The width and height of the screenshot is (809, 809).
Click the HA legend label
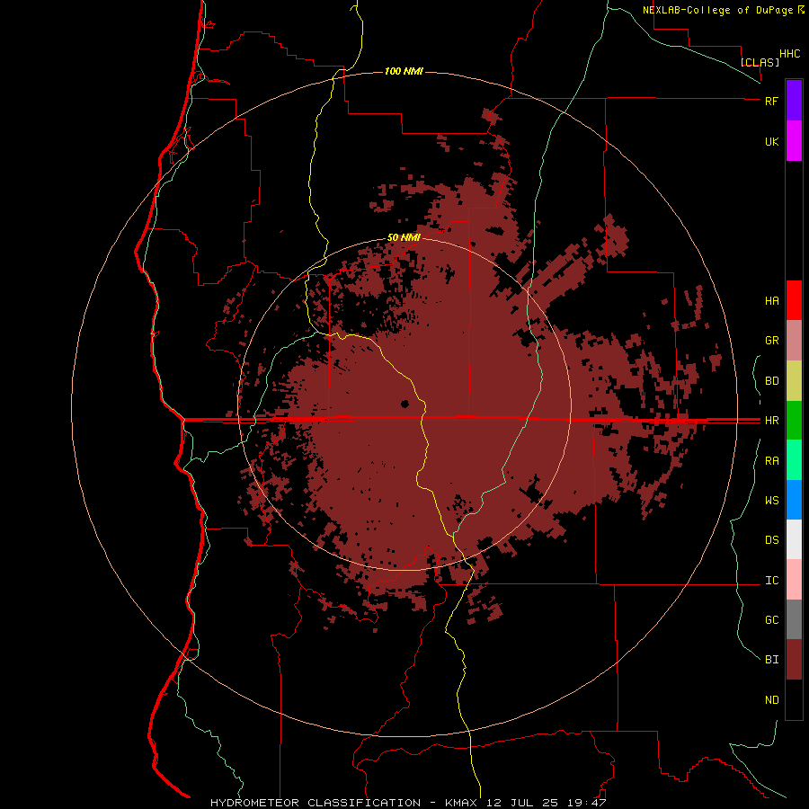click(771, 301)
